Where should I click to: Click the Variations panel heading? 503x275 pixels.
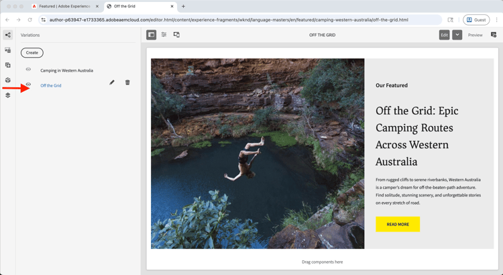point(30,35)
